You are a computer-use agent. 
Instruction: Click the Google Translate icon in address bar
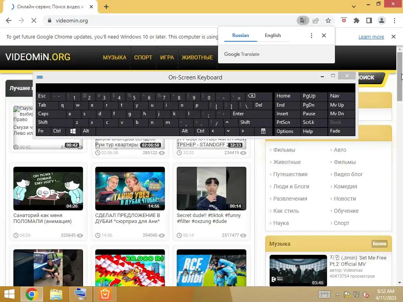[x=303, y=20]
